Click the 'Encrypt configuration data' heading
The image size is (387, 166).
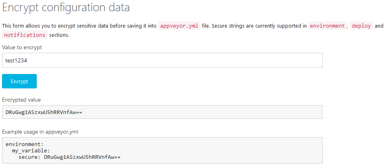66,8
